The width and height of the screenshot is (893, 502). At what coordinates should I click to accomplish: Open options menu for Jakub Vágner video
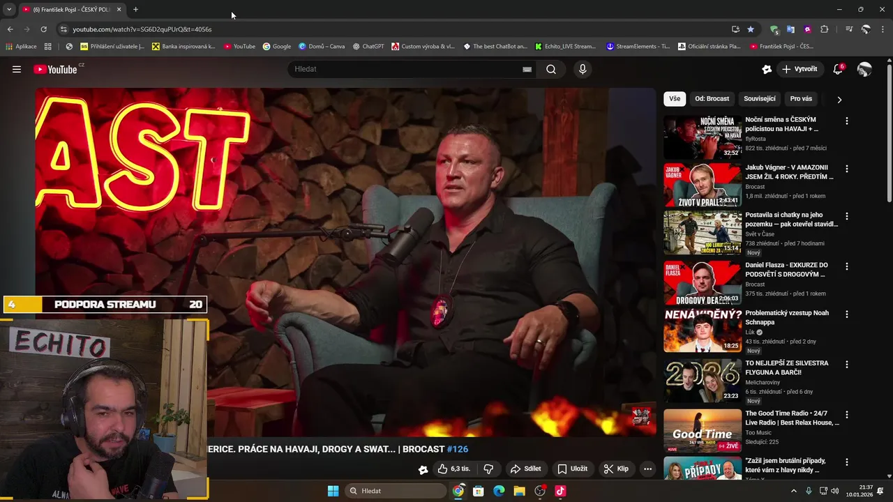click(847, 169)
